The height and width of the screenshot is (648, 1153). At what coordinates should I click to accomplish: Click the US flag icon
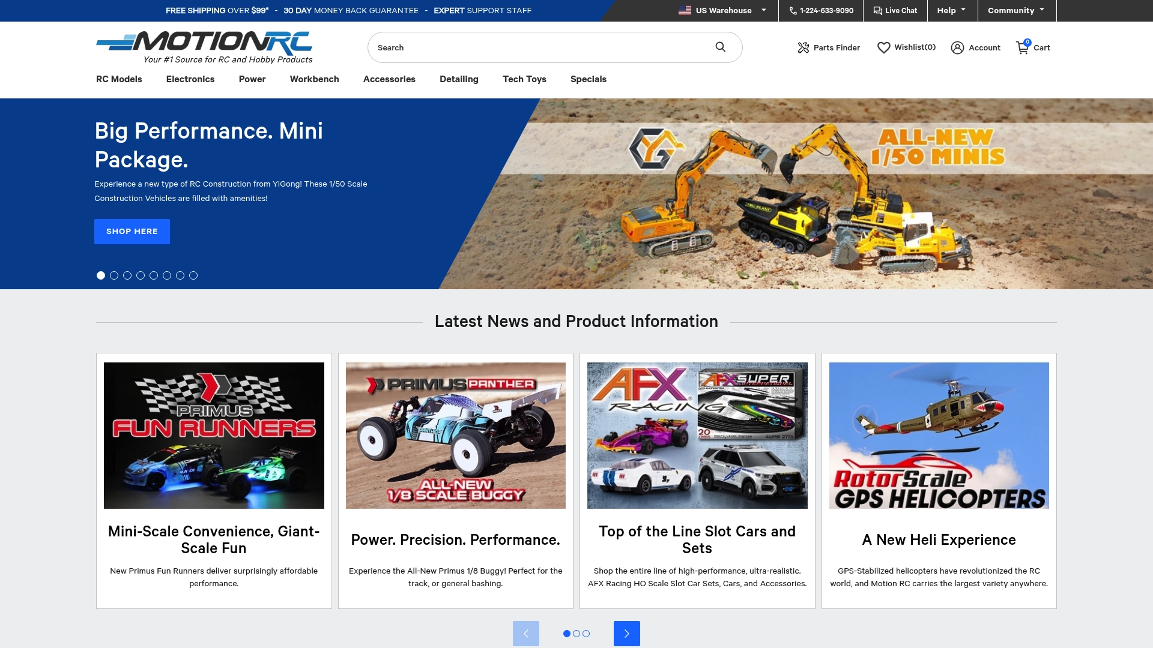685,10
